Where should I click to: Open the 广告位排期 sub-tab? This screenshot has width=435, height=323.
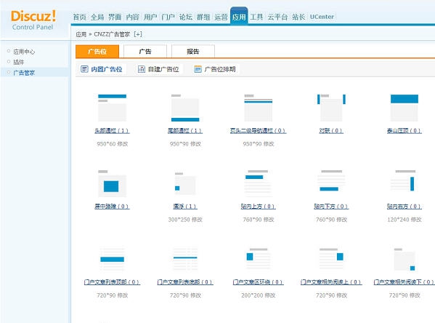215,69
